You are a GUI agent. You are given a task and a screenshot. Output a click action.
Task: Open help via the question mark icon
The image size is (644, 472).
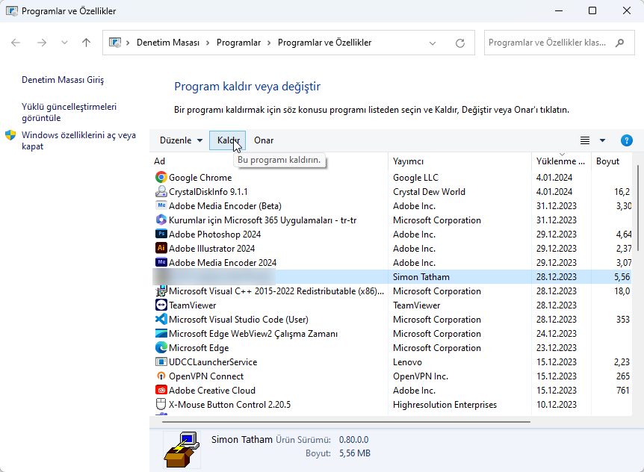pyautogui.click(x=627, y=140)
